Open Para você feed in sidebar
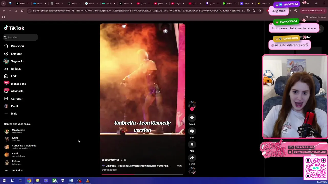This screenshot has width=328, height=184. [17, 46]
